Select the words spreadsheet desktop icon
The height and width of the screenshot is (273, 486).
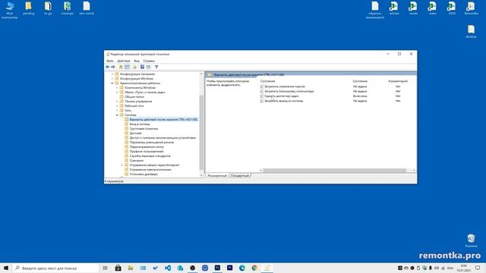point(413,8)
